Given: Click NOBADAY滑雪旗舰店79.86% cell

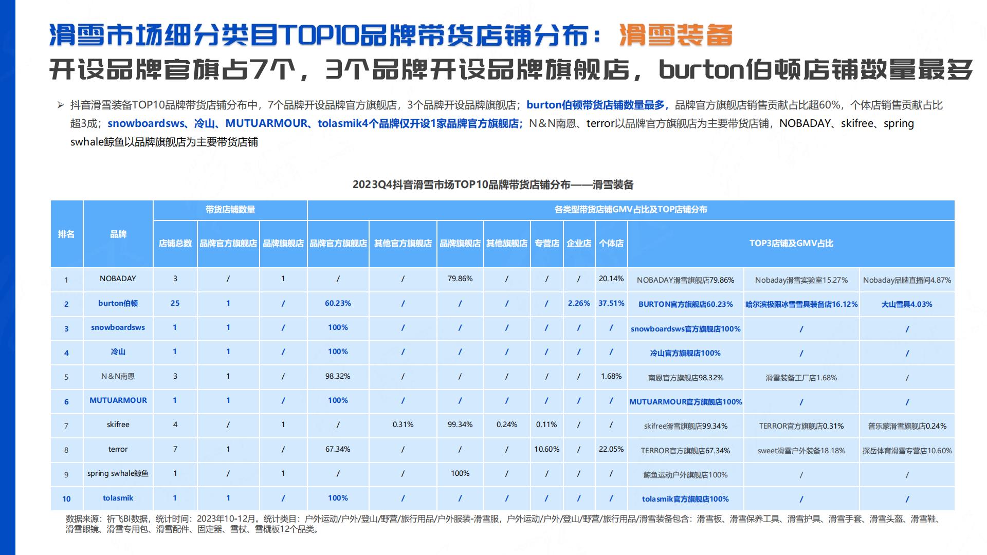Looking at the screenshot, I should point(686,280).
